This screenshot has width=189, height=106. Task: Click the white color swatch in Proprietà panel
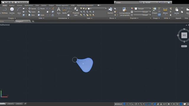click(136, 9)
